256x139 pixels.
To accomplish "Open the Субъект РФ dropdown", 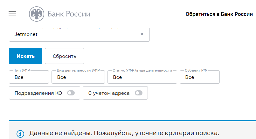I will click(x=200, y=77).
